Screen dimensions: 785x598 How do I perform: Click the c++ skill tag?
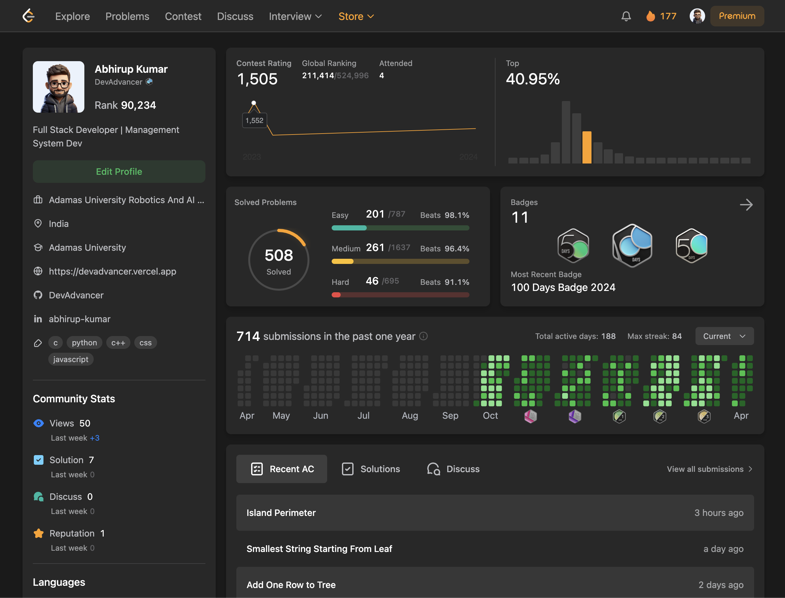(118, 342)
